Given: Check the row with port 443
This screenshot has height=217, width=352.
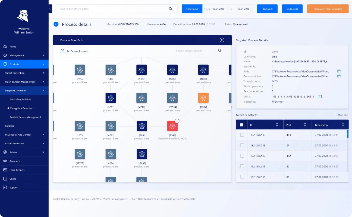Looking at the screenshot, I should coord(241,135).
